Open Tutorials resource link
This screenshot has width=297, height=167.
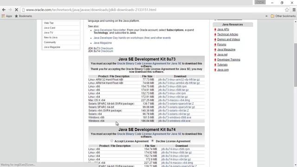click(x=222, y=65)
